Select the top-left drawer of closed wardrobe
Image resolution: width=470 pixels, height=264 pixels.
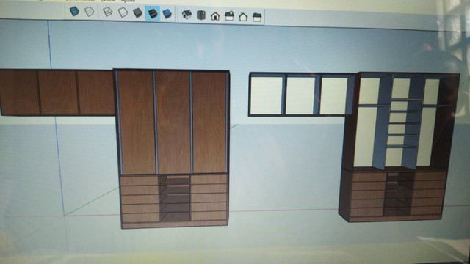click(x=139, y=181)
